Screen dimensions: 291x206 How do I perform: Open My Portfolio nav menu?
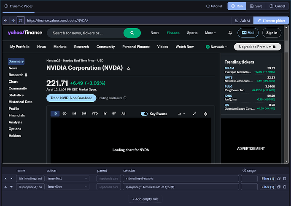tap(20, 47)
